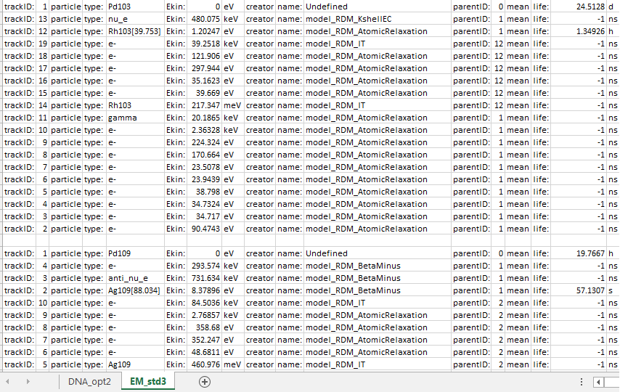Go to next sheet tab arrow

[28, 382]
